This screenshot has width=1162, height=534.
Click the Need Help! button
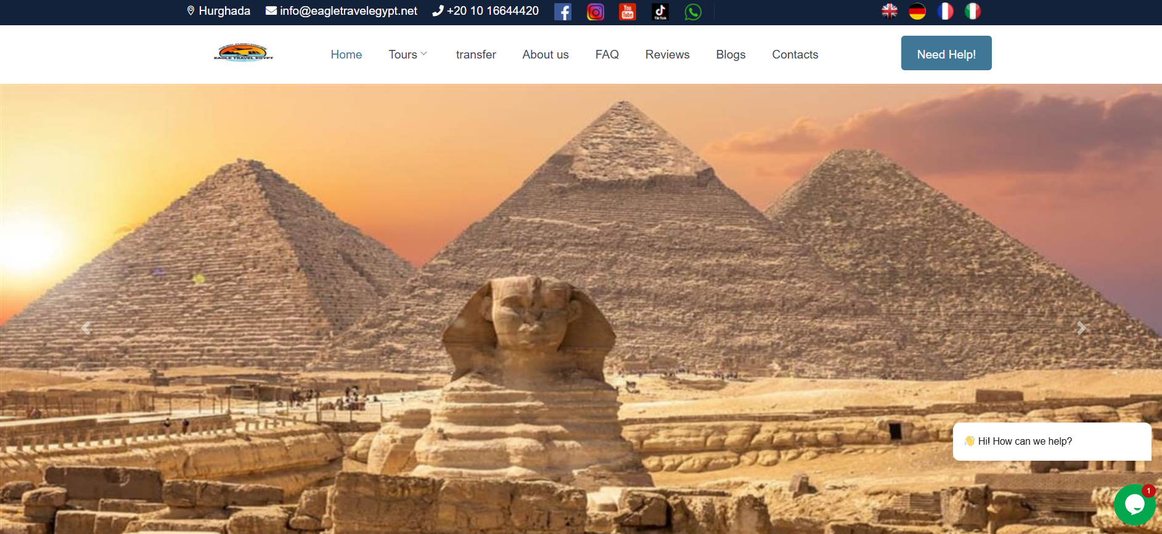(946, 53)
